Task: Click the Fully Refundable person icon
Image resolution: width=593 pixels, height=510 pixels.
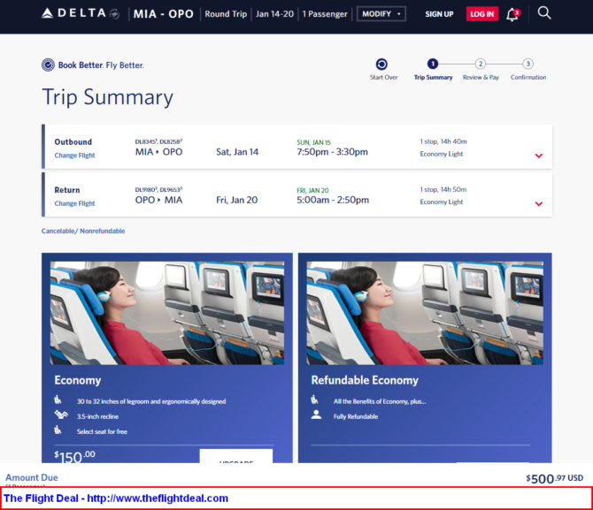Action: point(316,415)
